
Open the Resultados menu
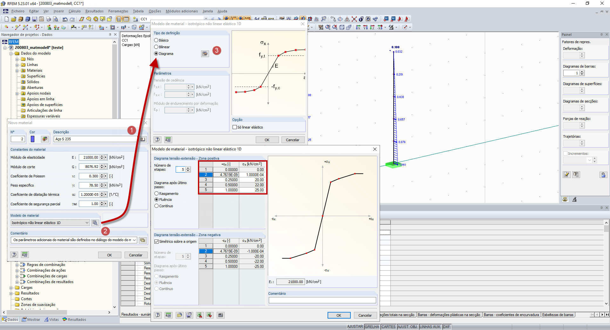click(94, 11)
